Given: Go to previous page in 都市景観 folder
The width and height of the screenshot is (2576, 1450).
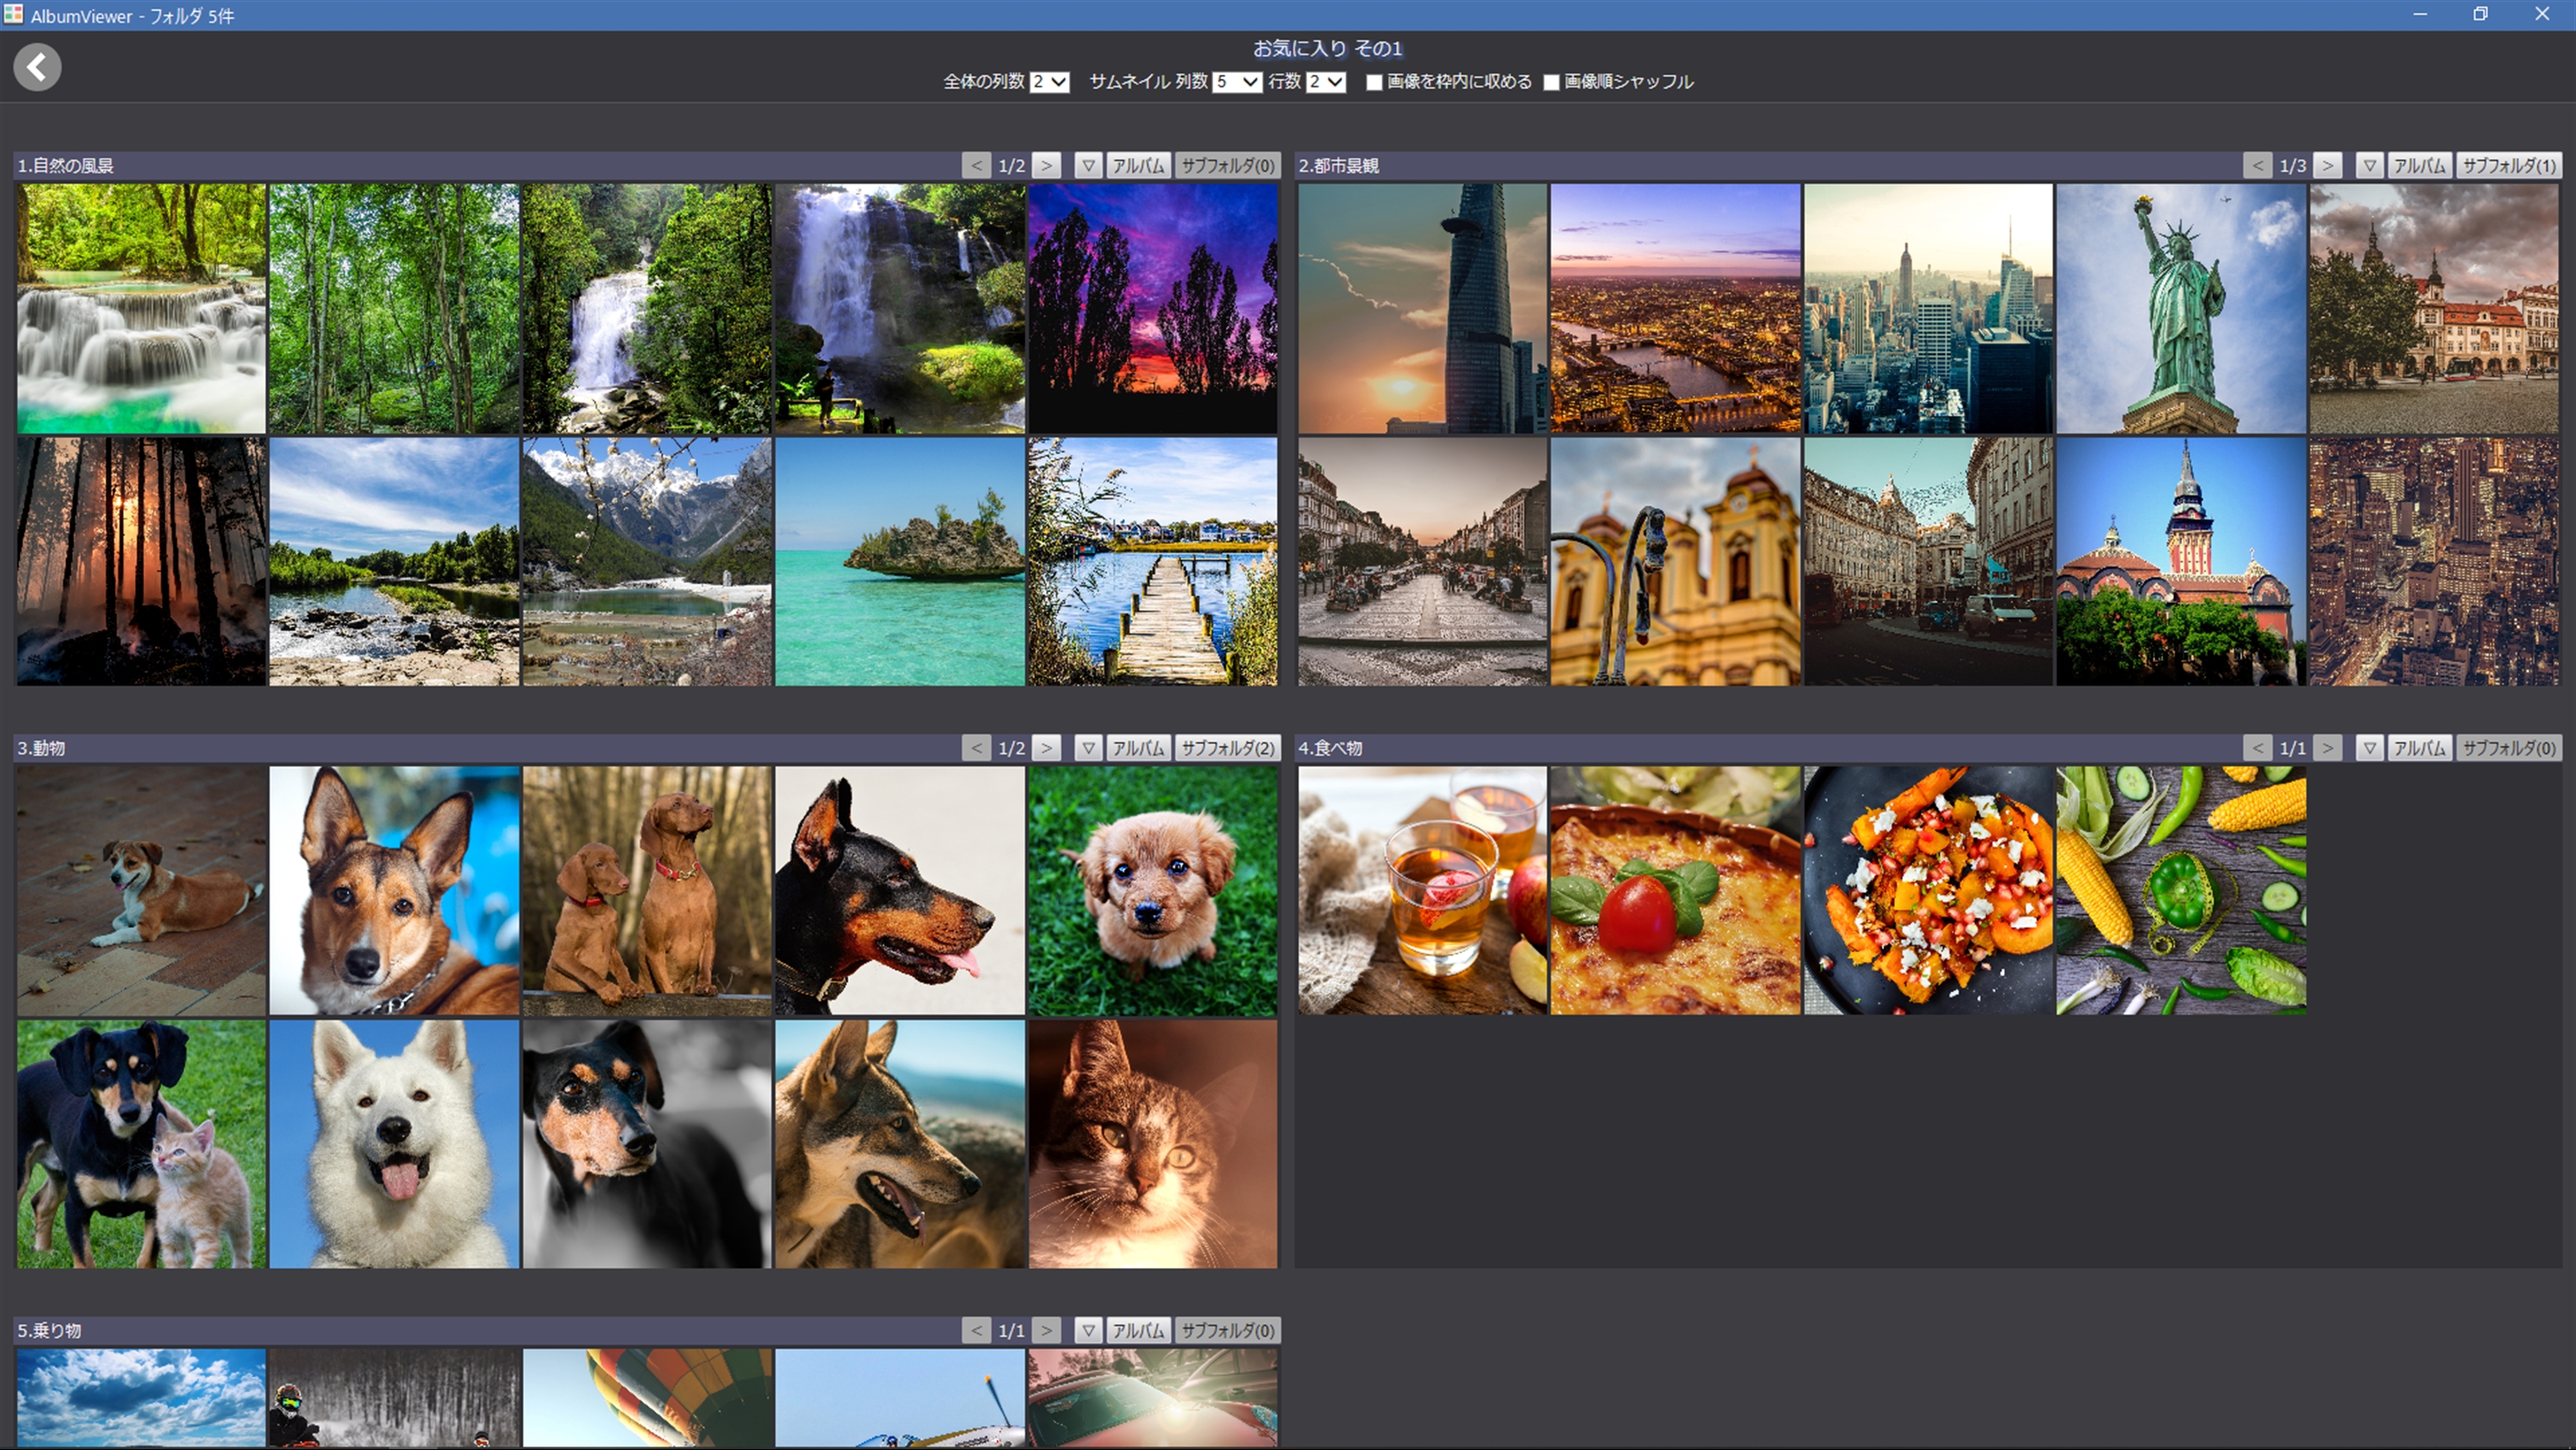Looking at the screenshot, I should (x=2257, y=165).
